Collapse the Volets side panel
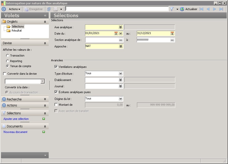This screenshot has height=164, width=228. 45,16
